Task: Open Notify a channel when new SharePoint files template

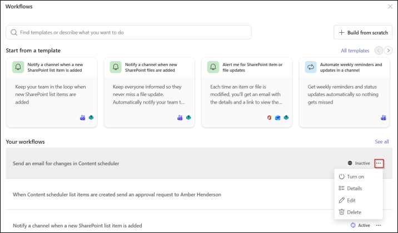Action: (x=149, y=93)
